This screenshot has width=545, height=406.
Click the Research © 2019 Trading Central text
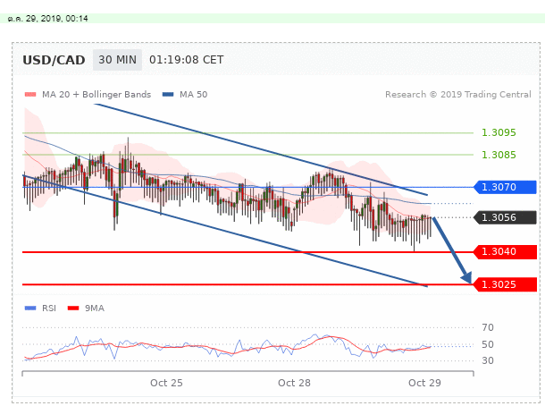tap(458, 95)
